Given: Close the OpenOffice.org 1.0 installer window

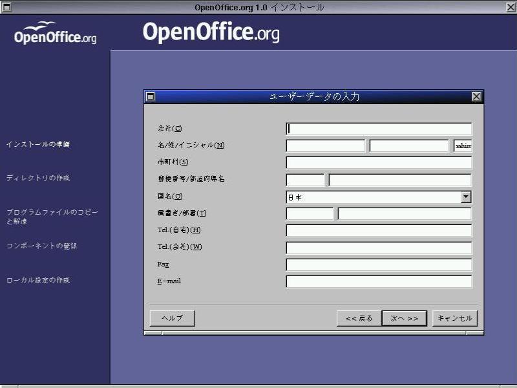Looking at the screenshot, I should [511, 7].
